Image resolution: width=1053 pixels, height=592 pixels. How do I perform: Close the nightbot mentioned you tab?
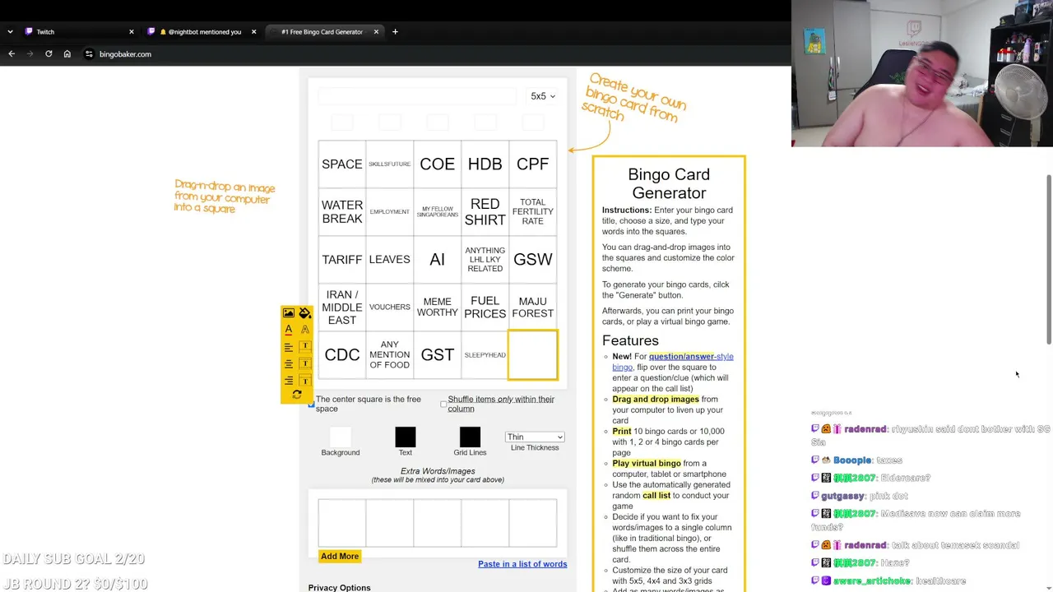coord(253,32)
